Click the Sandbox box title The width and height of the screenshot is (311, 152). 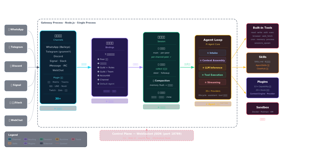263,107
